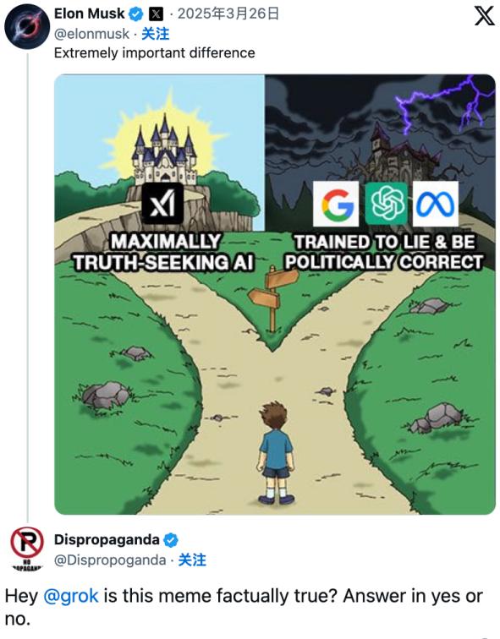Click the verified badge next to Dispropaganda
This screenshot has width=500, height=639.
[x=170, y=540]
